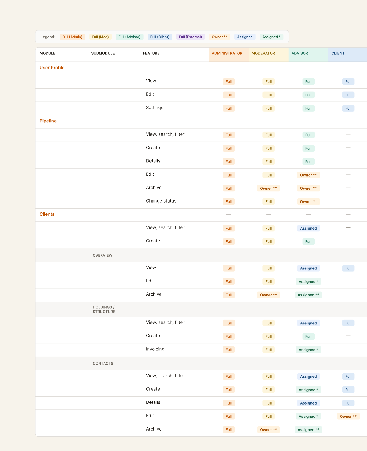Click Advisor Assigned badge in Contacts Details row

[308, 403]
